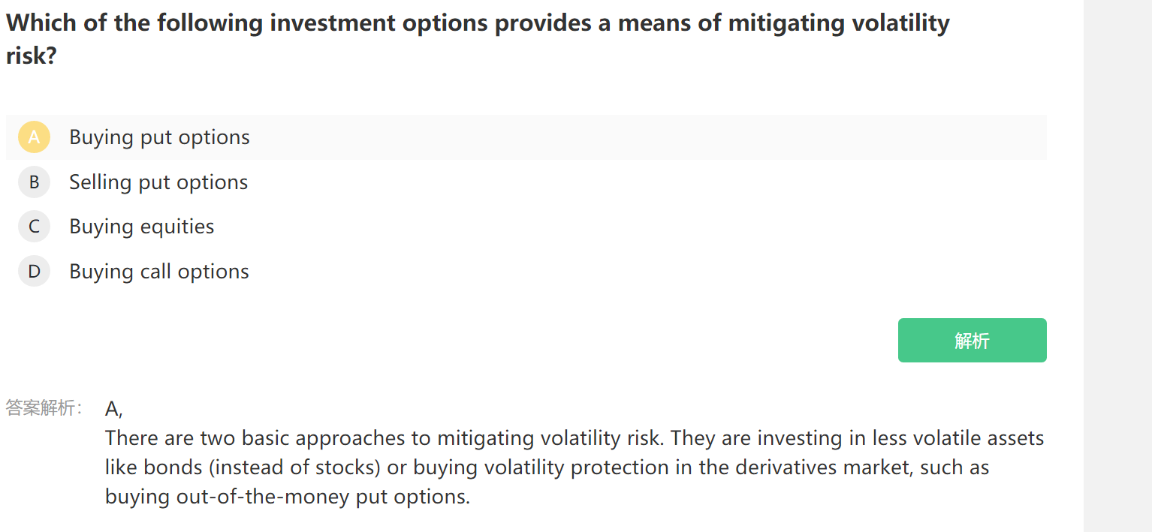Click the explanation line starting "There are two"
This screenshot has height=532, width=1152.
click(574, 438)
